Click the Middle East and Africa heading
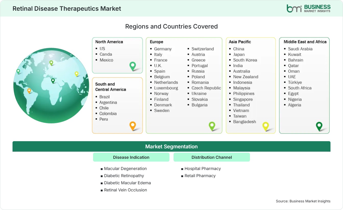Image resolution: width=343 pixels, height=210 pixels. pyautogui.click(x=305, y=42)
